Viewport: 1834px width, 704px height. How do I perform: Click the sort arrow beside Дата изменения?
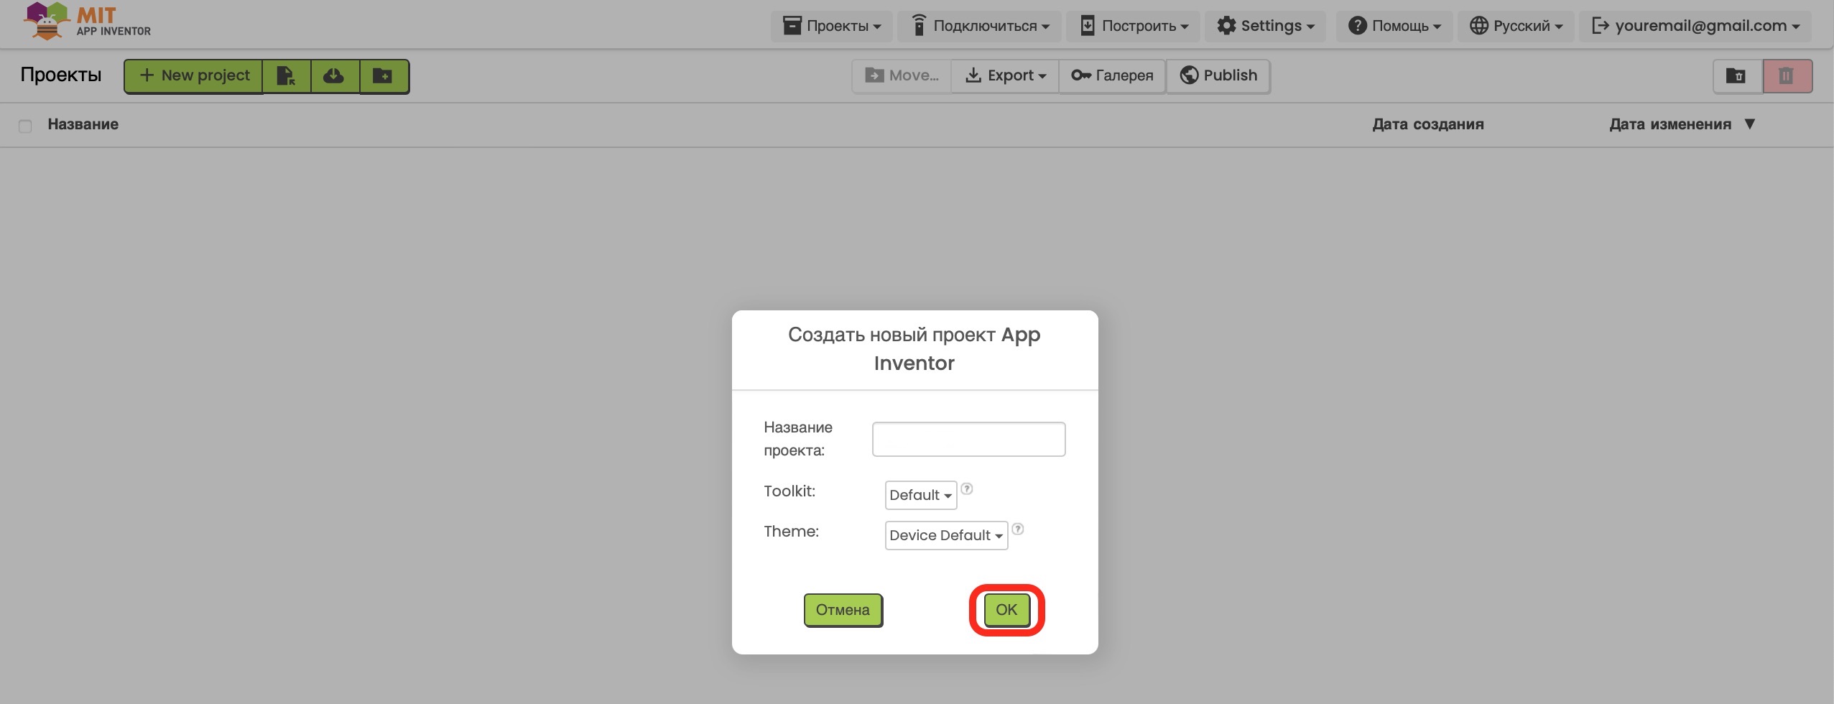(1750, 124)
